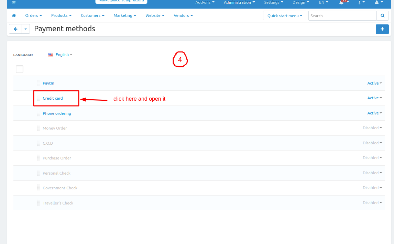Open the Credit card payment method
394x244 pixels.
click(53, 98)
